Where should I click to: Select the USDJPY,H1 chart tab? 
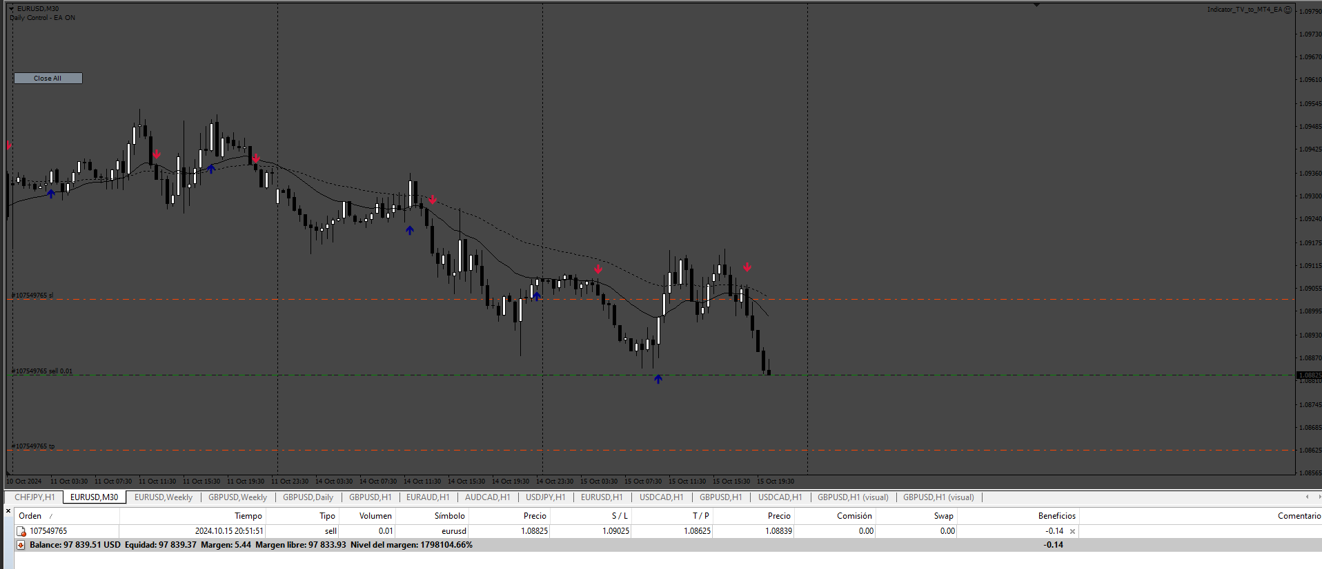[x=545, y=497]
